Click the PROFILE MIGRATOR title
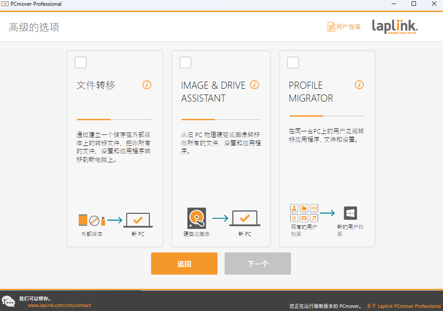The image size is (443, 311). coord(311,92)
